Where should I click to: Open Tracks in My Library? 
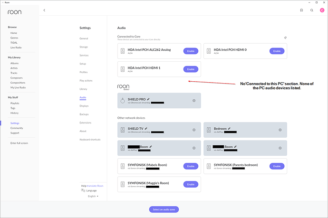click(x=14, y=73)
